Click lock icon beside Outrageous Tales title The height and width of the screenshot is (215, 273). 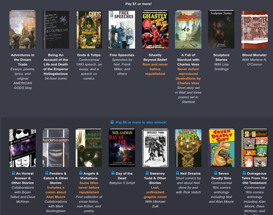pos(244,173)
